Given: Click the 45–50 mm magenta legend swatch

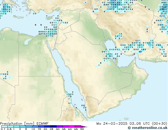Looking at the screenshot, I should [78, 127].
